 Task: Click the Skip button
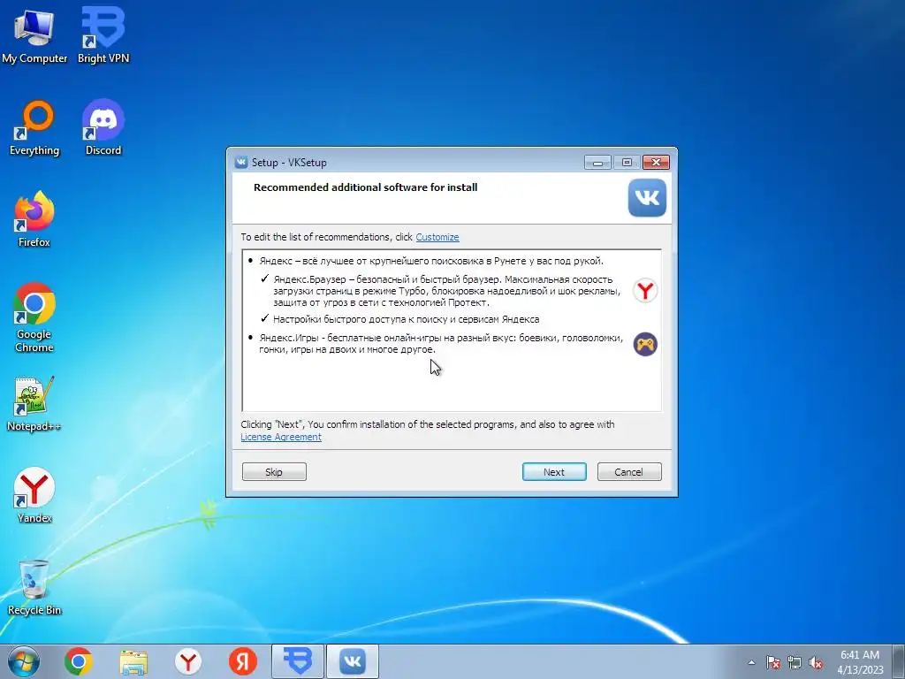click(x=274, y=472)
